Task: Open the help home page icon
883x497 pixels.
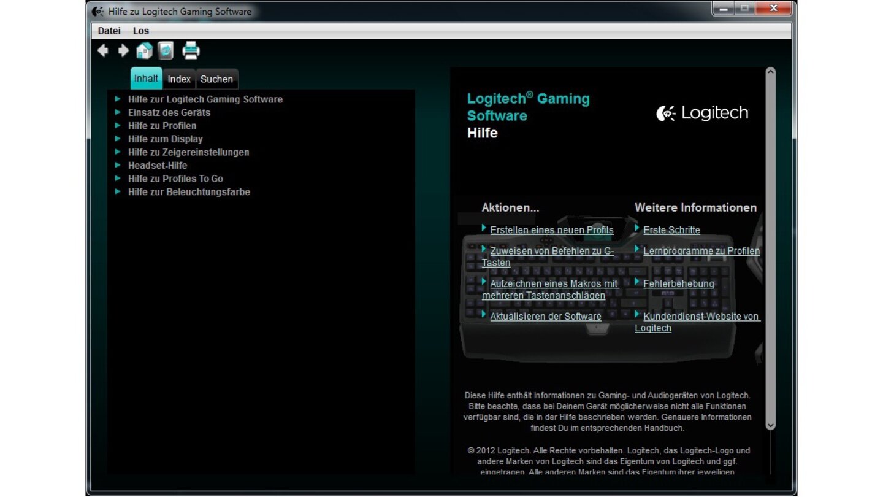Action: tap(144, 50)
